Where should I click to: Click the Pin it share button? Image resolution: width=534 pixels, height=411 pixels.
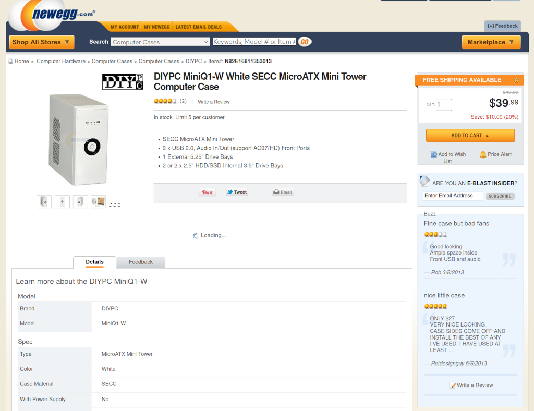[207, 192]
